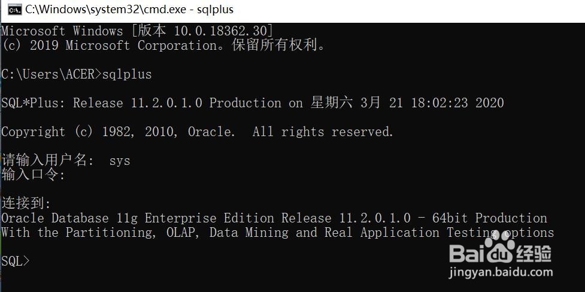
Task: Click the Baidu paw logo watermark
Action: 501,247
